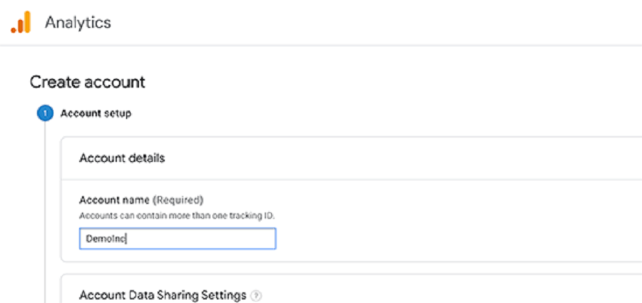Click the (Required) text after Account name

point(178,200)
